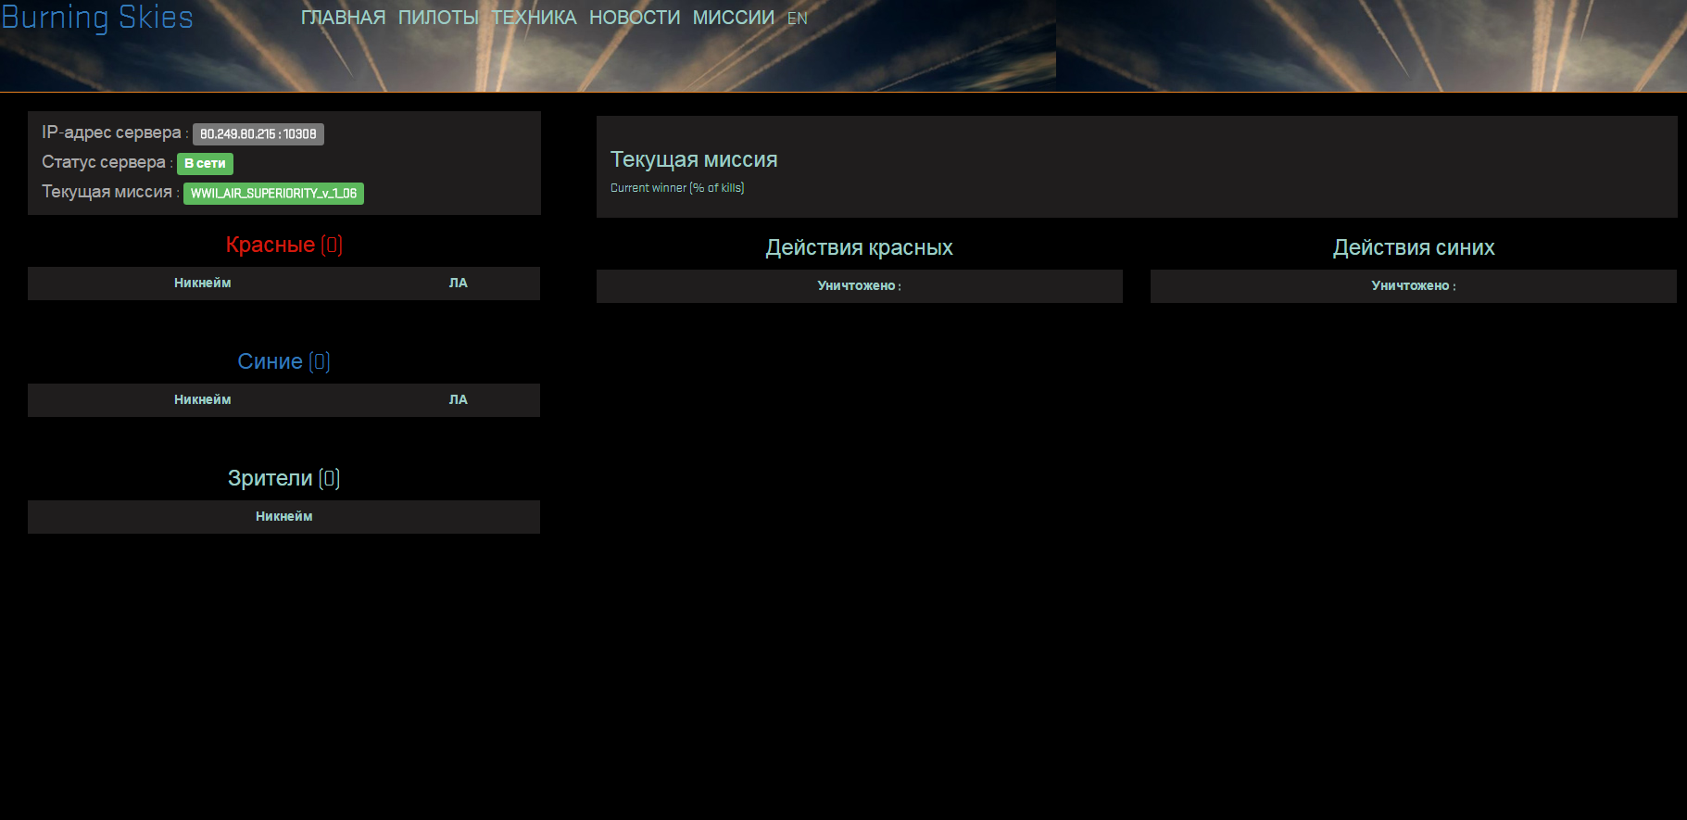Open the Burning Skies site logo

click(x=97, y=18)
